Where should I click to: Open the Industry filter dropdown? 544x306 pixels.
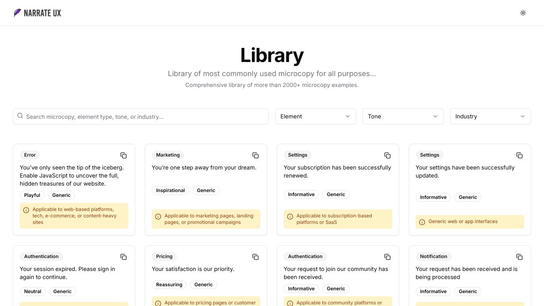[x=490, y=116]
